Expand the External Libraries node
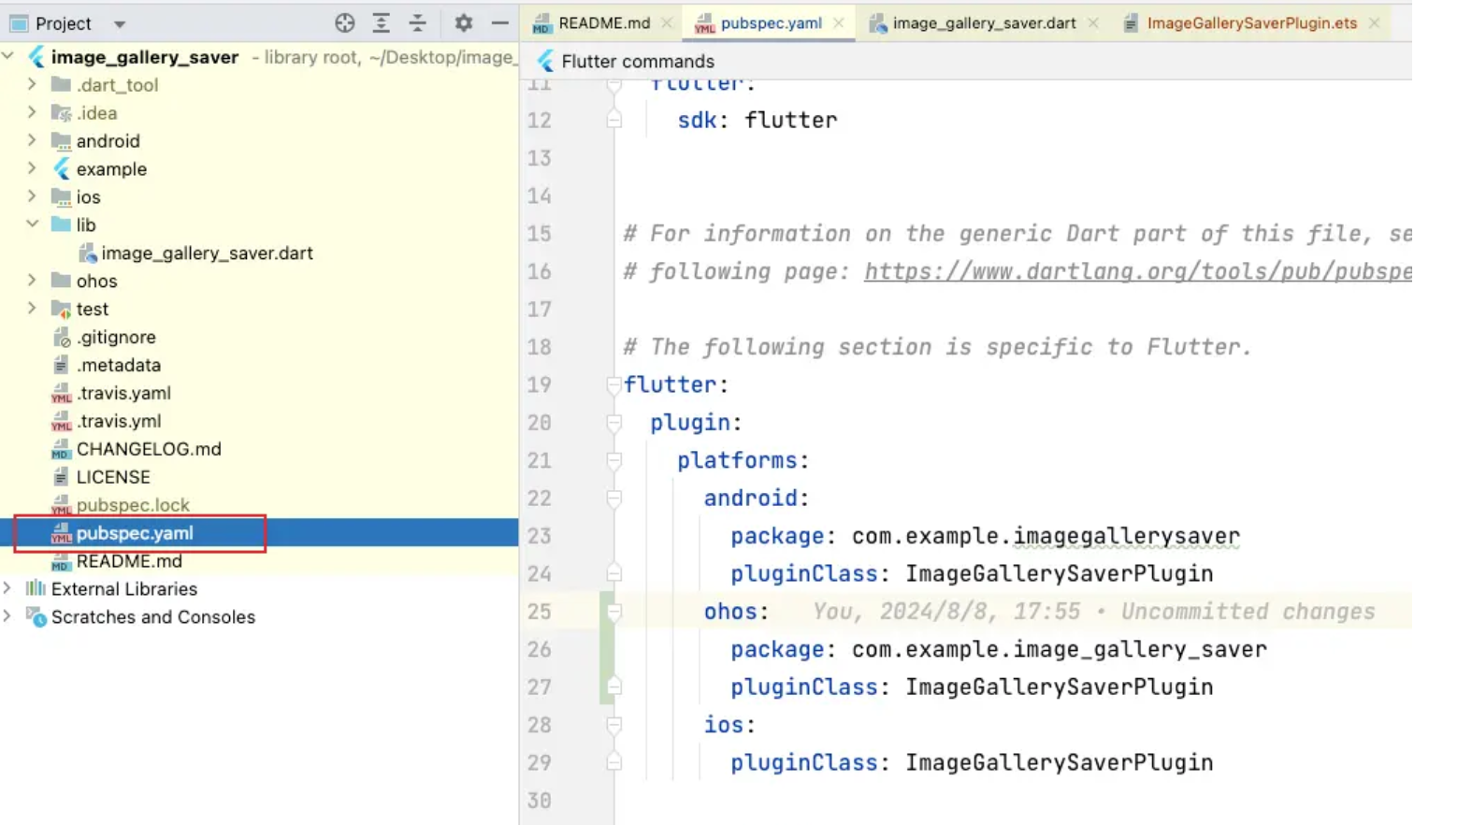The height and width of the screenshot is (825, 1472). pyautogui.click(x=8, y=588)
